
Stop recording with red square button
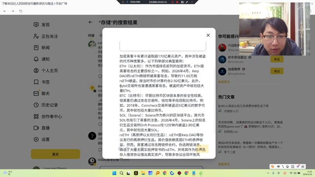coord(177,2)
